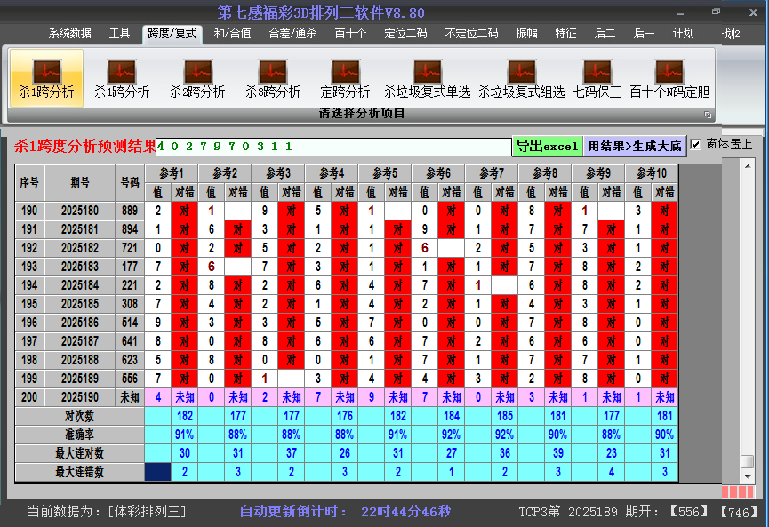The height and width of the screenshot is (527, 769).
Task: Click 用结果>生成大底 button
Action: (635, 146)
